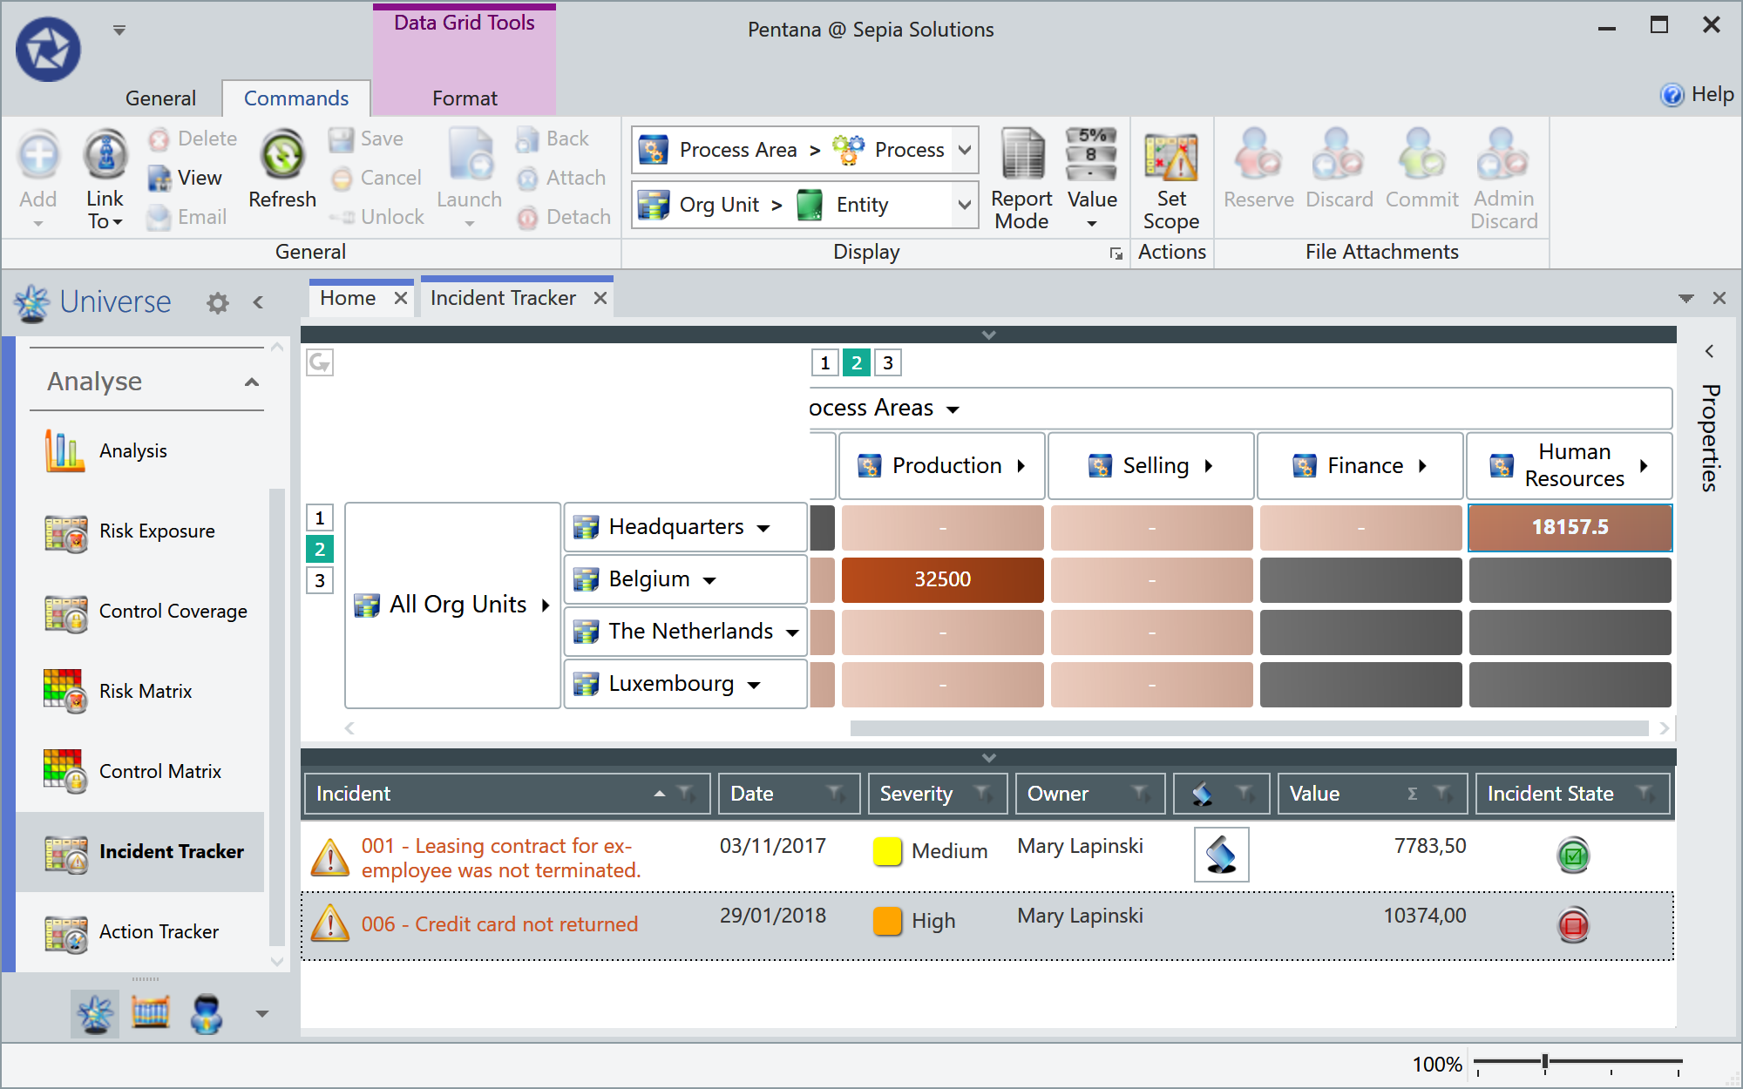Expand the Human Resources process area
The height and width of the screenshot is (1089, 1743).
click(x=1644, y=465)
